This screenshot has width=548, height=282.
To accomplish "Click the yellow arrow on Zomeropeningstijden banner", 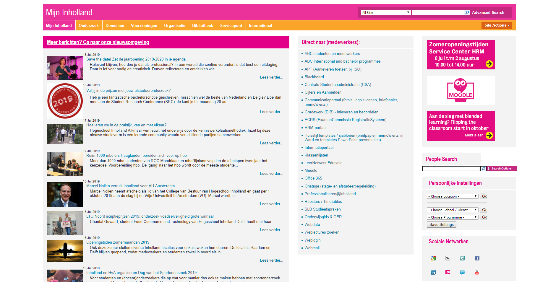I will click(x=489, y=64).
